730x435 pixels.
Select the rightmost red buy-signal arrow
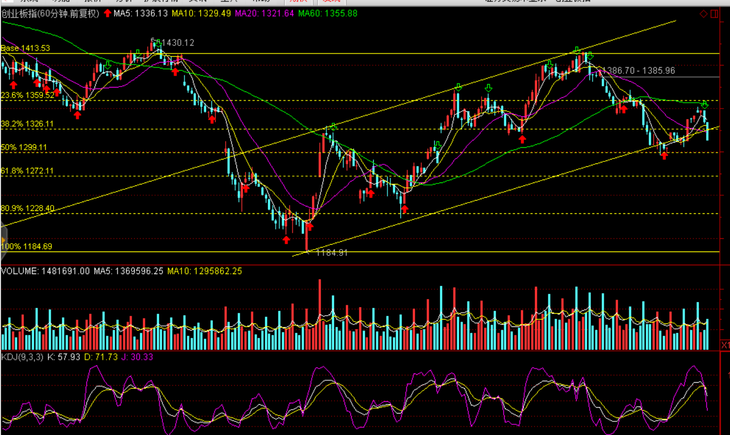click(x=664, y=156)
